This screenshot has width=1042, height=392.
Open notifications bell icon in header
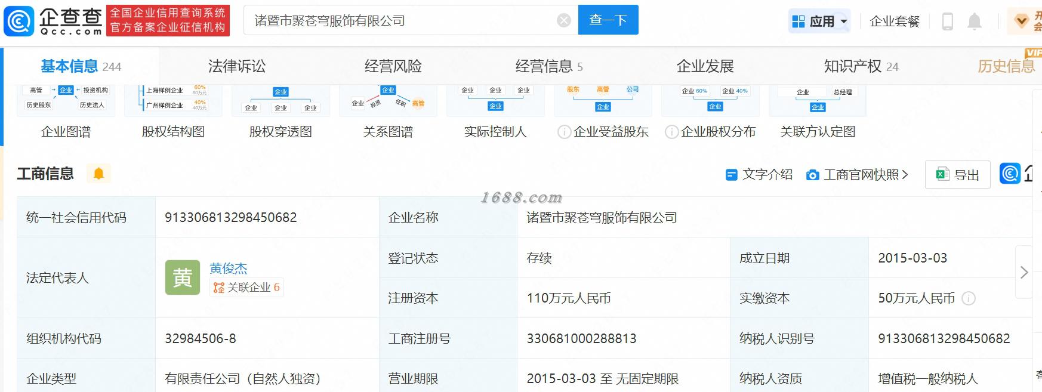[x=974, y=21]
